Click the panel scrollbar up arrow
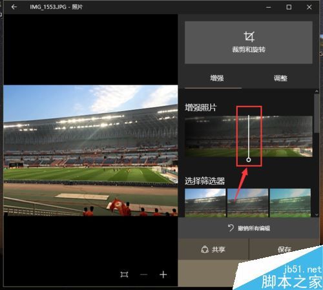Viewport: 323px width, 290px height. point(317,91)
